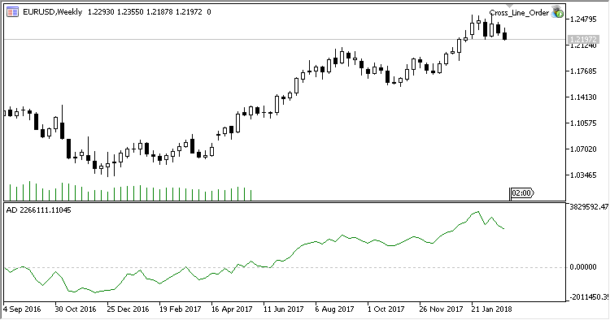Click the AD 2266111.11045 indicator label

click(38, 210)
